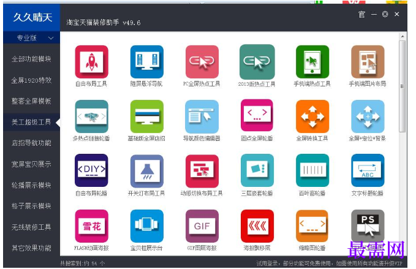Open the 基础版全屏店招 icon
The width and height of the screenshot is (416, 269).
point(146,116)
